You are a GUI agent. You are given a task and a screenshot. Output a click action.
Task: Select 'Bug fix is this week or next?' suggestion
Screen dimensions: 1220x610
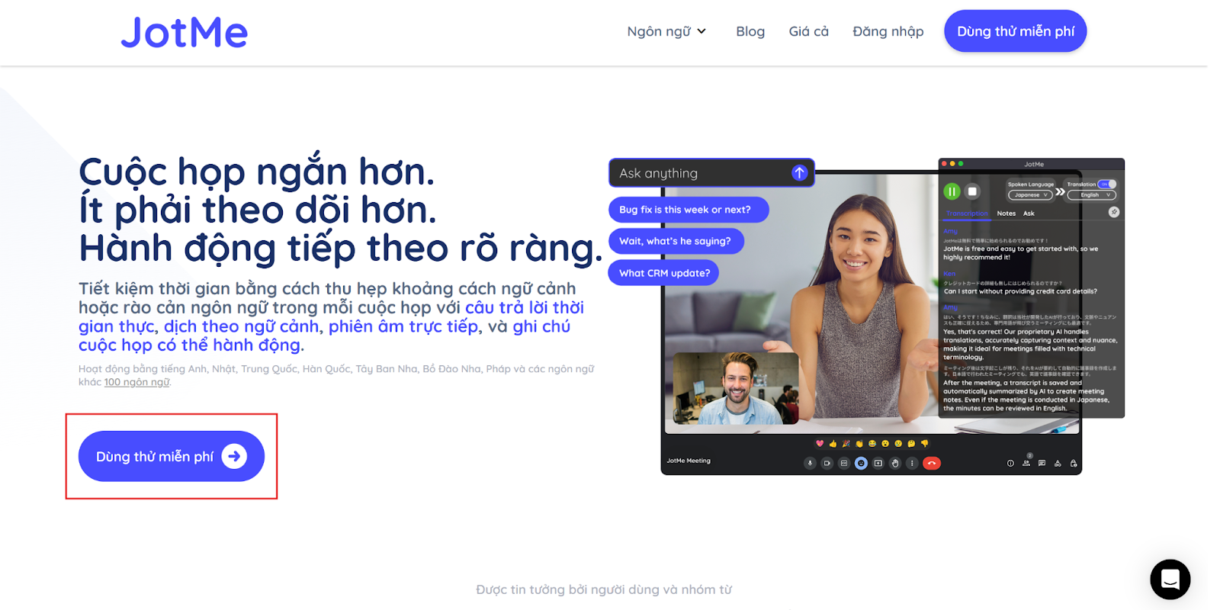coord(688,210)
